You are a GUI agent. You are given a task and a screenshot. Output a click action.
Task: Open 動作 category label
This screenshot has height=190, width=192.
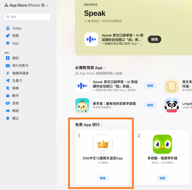click(x=15, y=96)
